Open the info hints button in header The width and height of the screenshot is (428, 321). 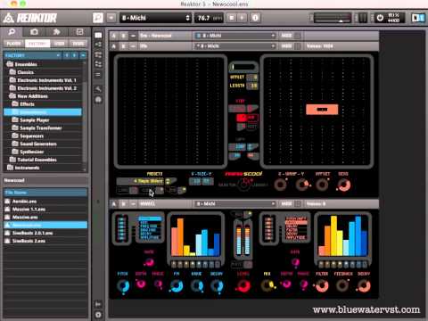(x=255, y=18)
